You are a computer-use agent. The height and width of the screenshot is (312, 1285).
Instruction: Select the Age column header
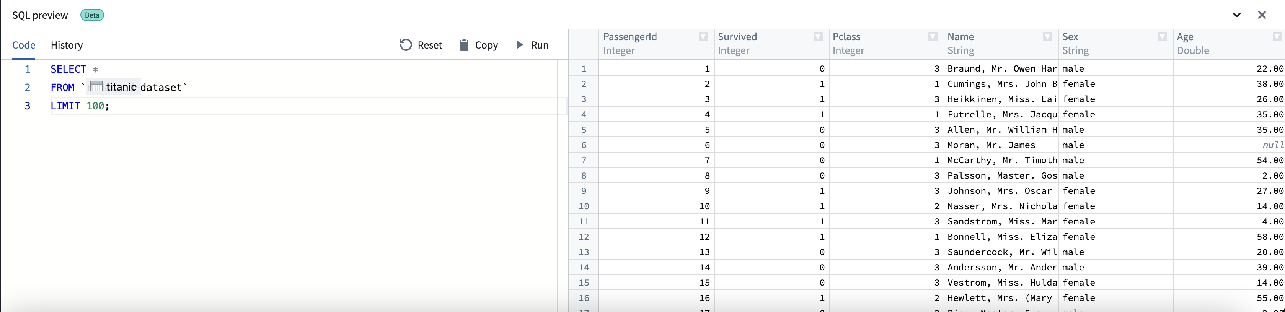point(1229,43)
